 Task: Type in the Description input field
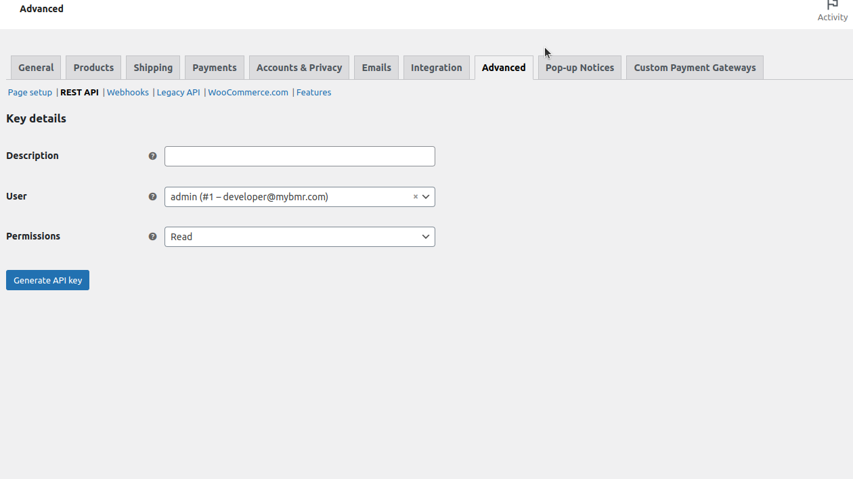299,156
